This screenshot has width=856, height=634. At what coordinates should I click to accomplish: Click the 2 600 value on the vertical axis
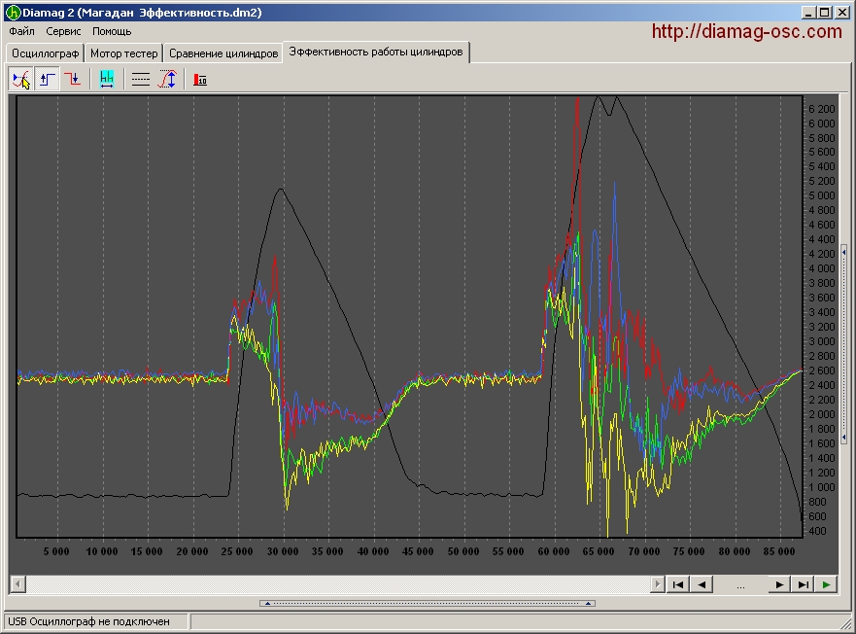pos(822,370)
